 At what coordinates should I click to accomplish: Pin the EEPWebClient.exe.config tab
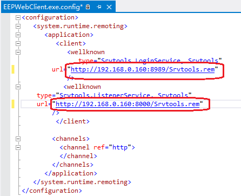tap(99, 7)
